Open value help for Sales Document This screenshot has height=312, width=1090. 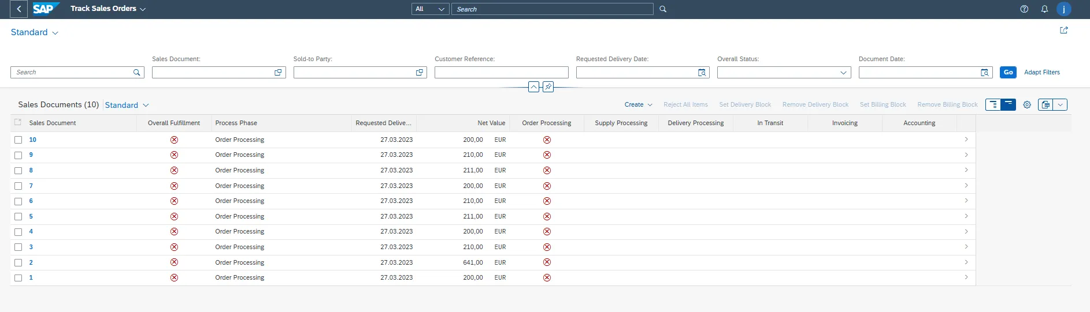coord(278,73)
